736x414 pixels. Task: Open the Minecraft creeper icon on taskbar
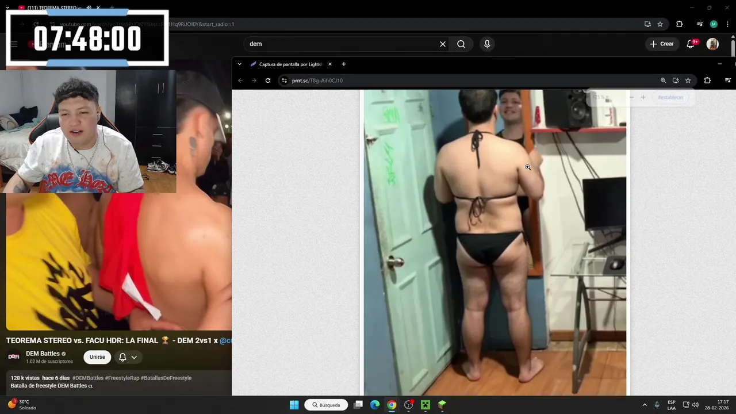[425, 405]
